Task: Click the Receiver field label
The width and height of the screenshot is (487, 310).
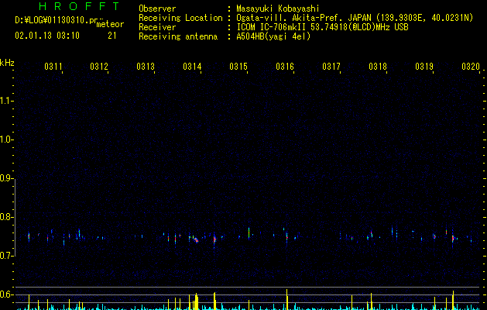Action: tap(157, 27)
